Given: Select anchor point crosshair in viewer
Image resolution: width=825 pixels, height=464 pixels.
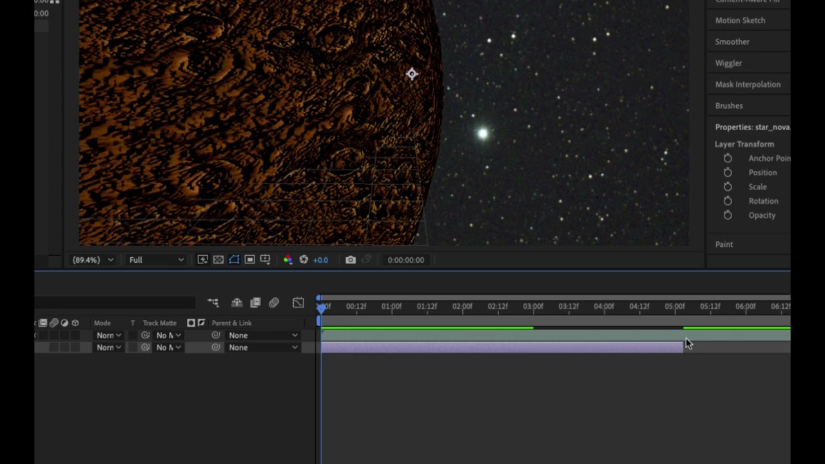Looking at the screenshot, I should point(412,73).
